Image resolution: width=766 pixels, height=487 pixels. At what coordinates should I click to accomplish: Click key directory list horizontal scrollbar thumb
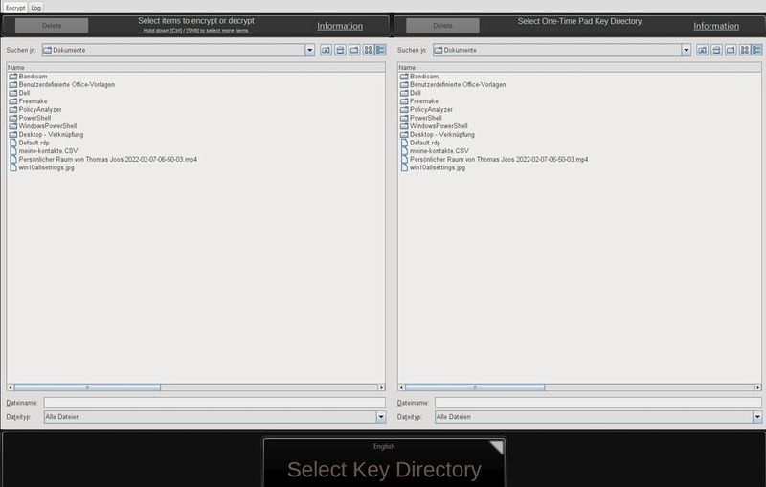click(475, 387)
